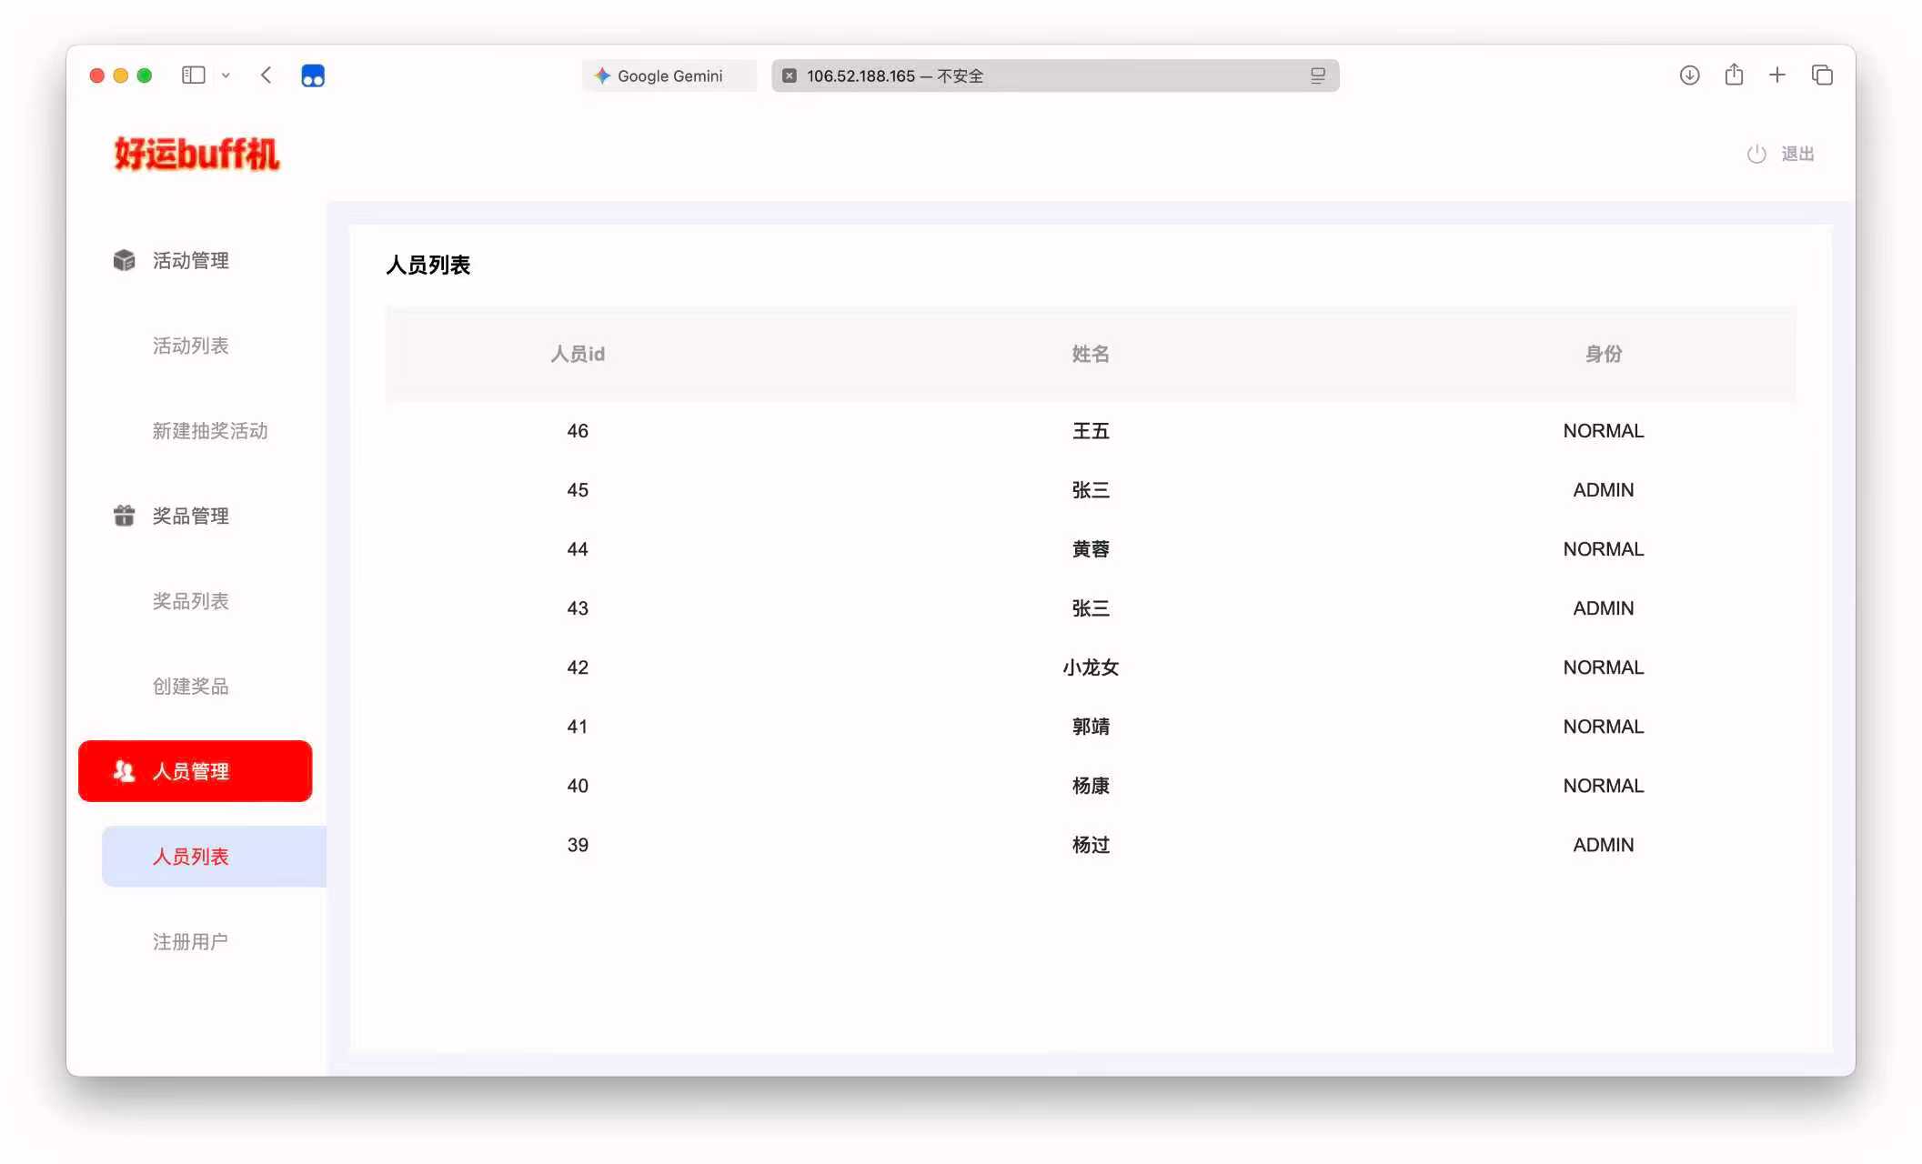Image resolution: width=1922 pixels, height=1164 pixels.
Task: Click the Share icon in toolbar
Action: click(1734, 75)
